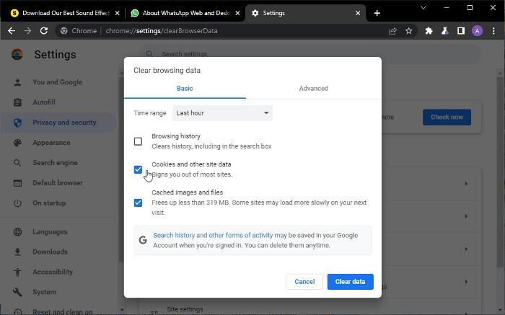Click the Google G icon in dialog
Viewport: 505px width, 315px height.
click(x=143, y=240)
